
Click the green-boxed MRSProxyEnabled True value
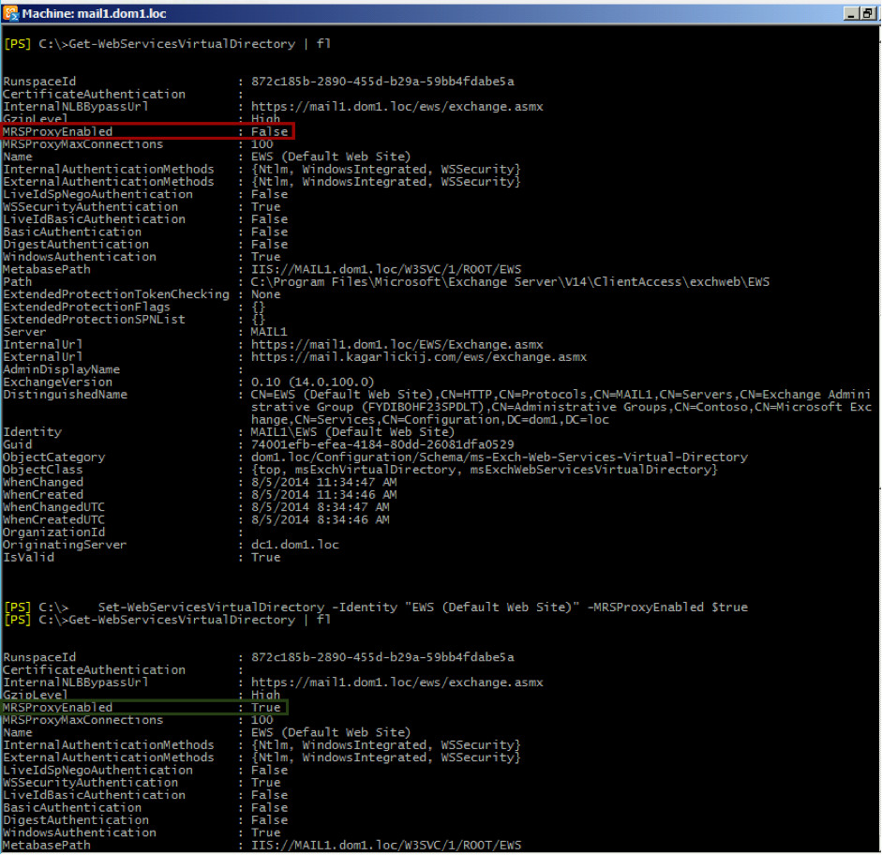pos(265,708)
